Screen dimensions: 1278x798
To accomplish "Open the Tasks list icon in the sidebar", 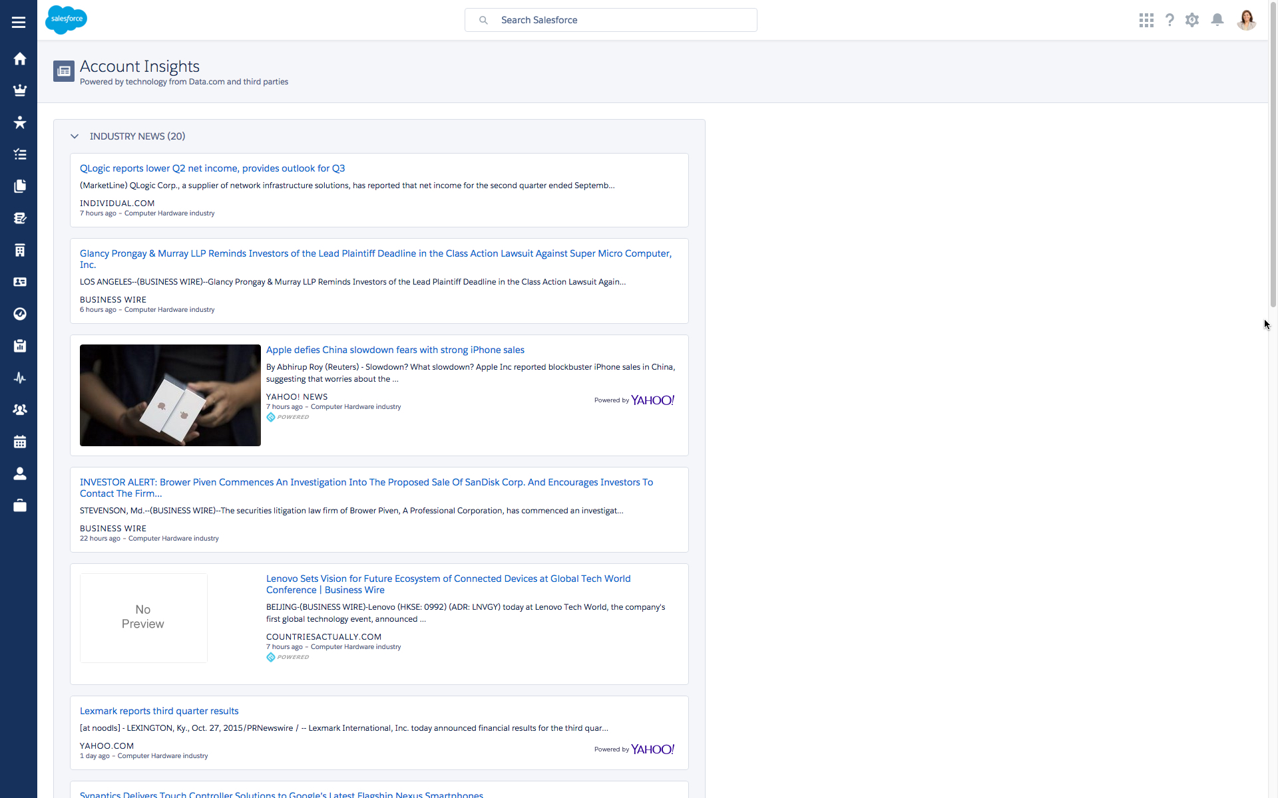I will click(20, 154).
